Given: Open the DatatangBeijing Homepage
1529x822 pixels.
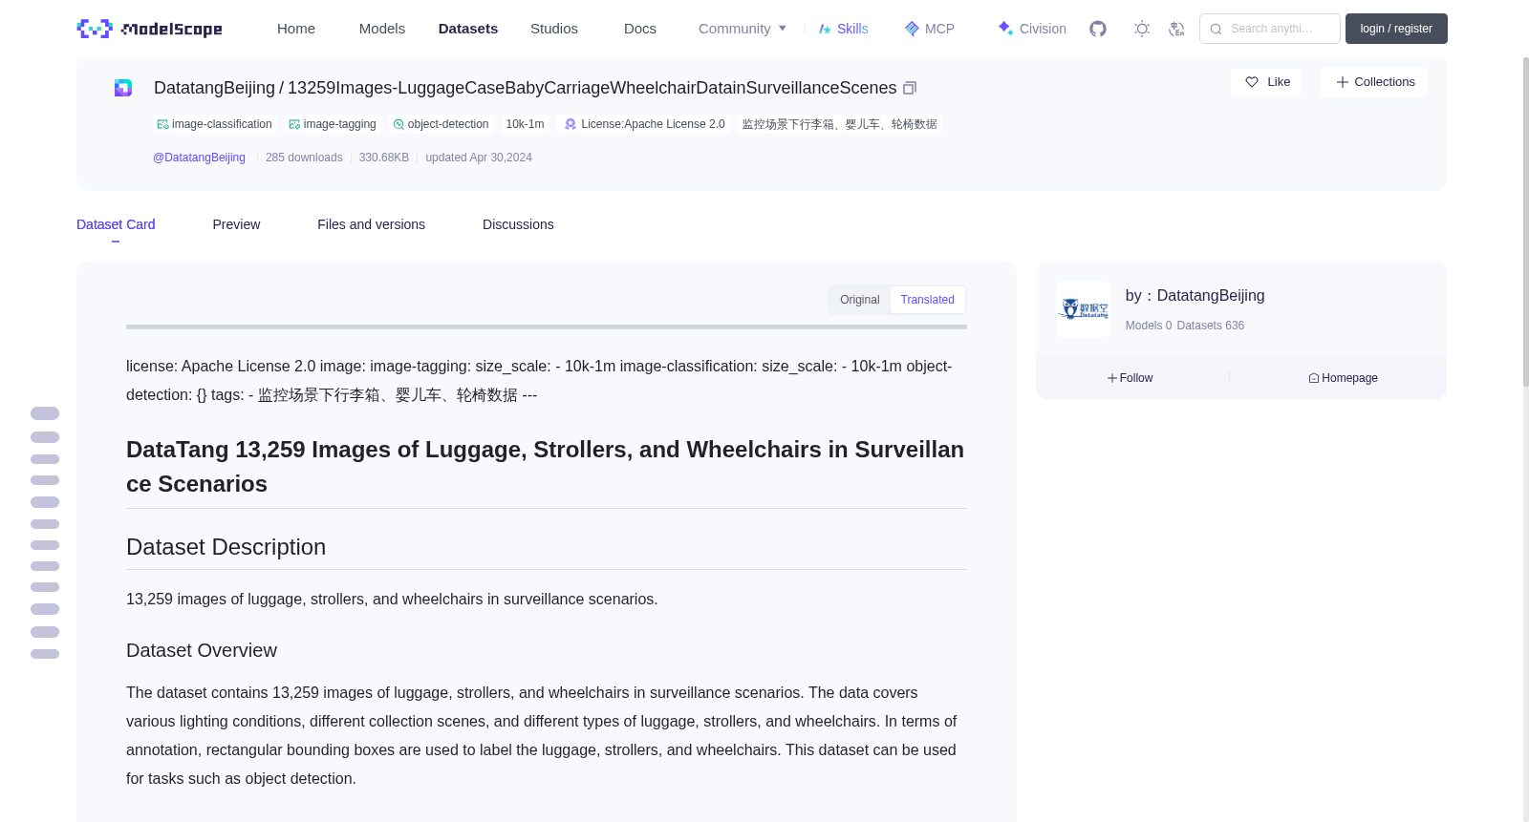Looking at the screenshot, I should click(1343, 378).
